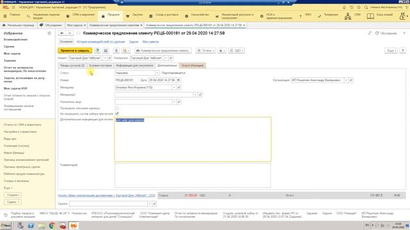Open the Отчеты dropdown
Viewport: 410px width, 230px height.
206,50
